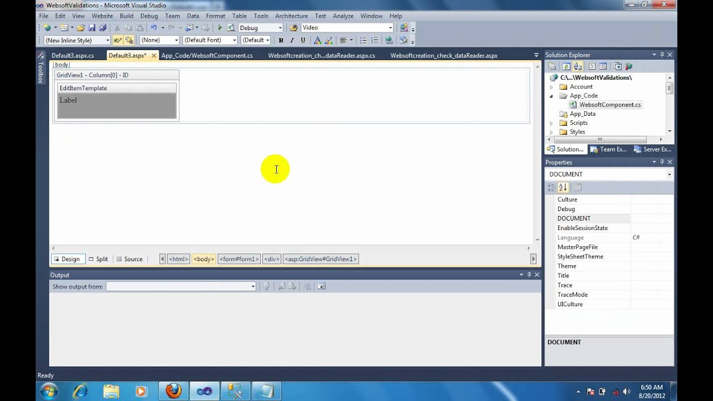The height and width of the screenshot is (401, 713).
Task: Toggle Italic formatting
Action: (x=292, y=40)
